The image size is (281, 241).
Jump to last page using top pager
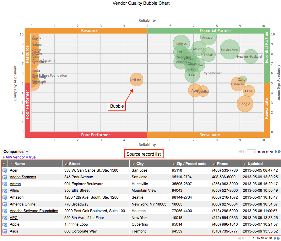(x=279, y=152)
